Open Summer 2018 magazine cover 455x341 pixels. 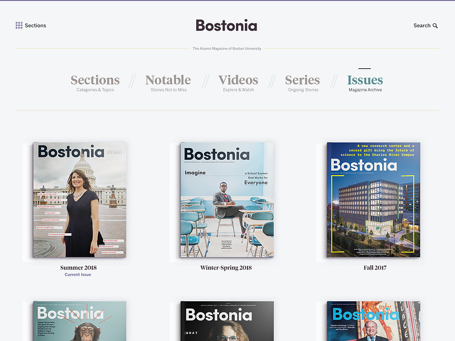(80, 199)
